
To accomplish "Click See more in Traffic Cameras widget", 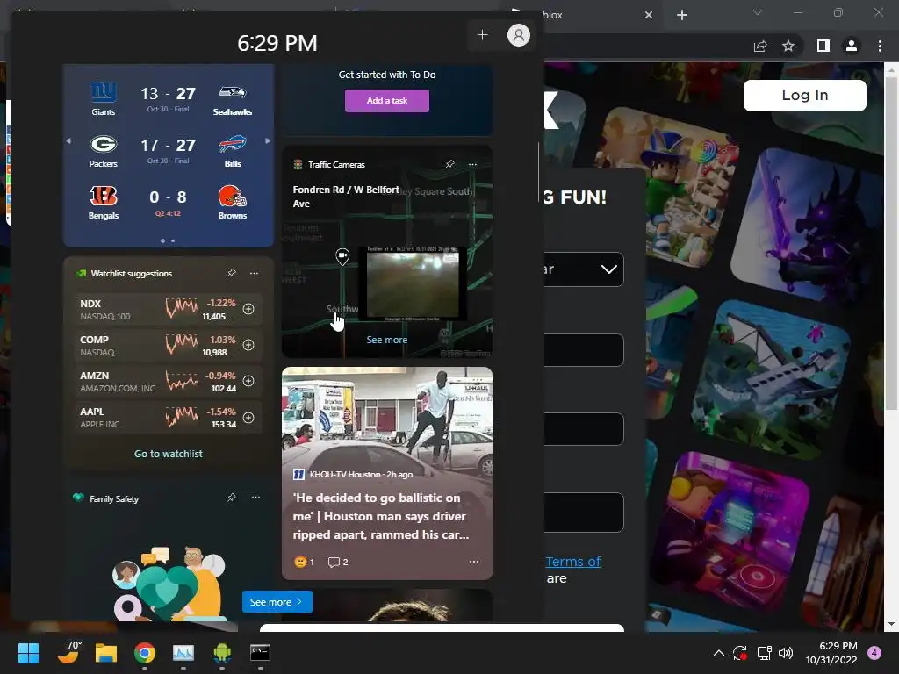I will click(387, 340).
